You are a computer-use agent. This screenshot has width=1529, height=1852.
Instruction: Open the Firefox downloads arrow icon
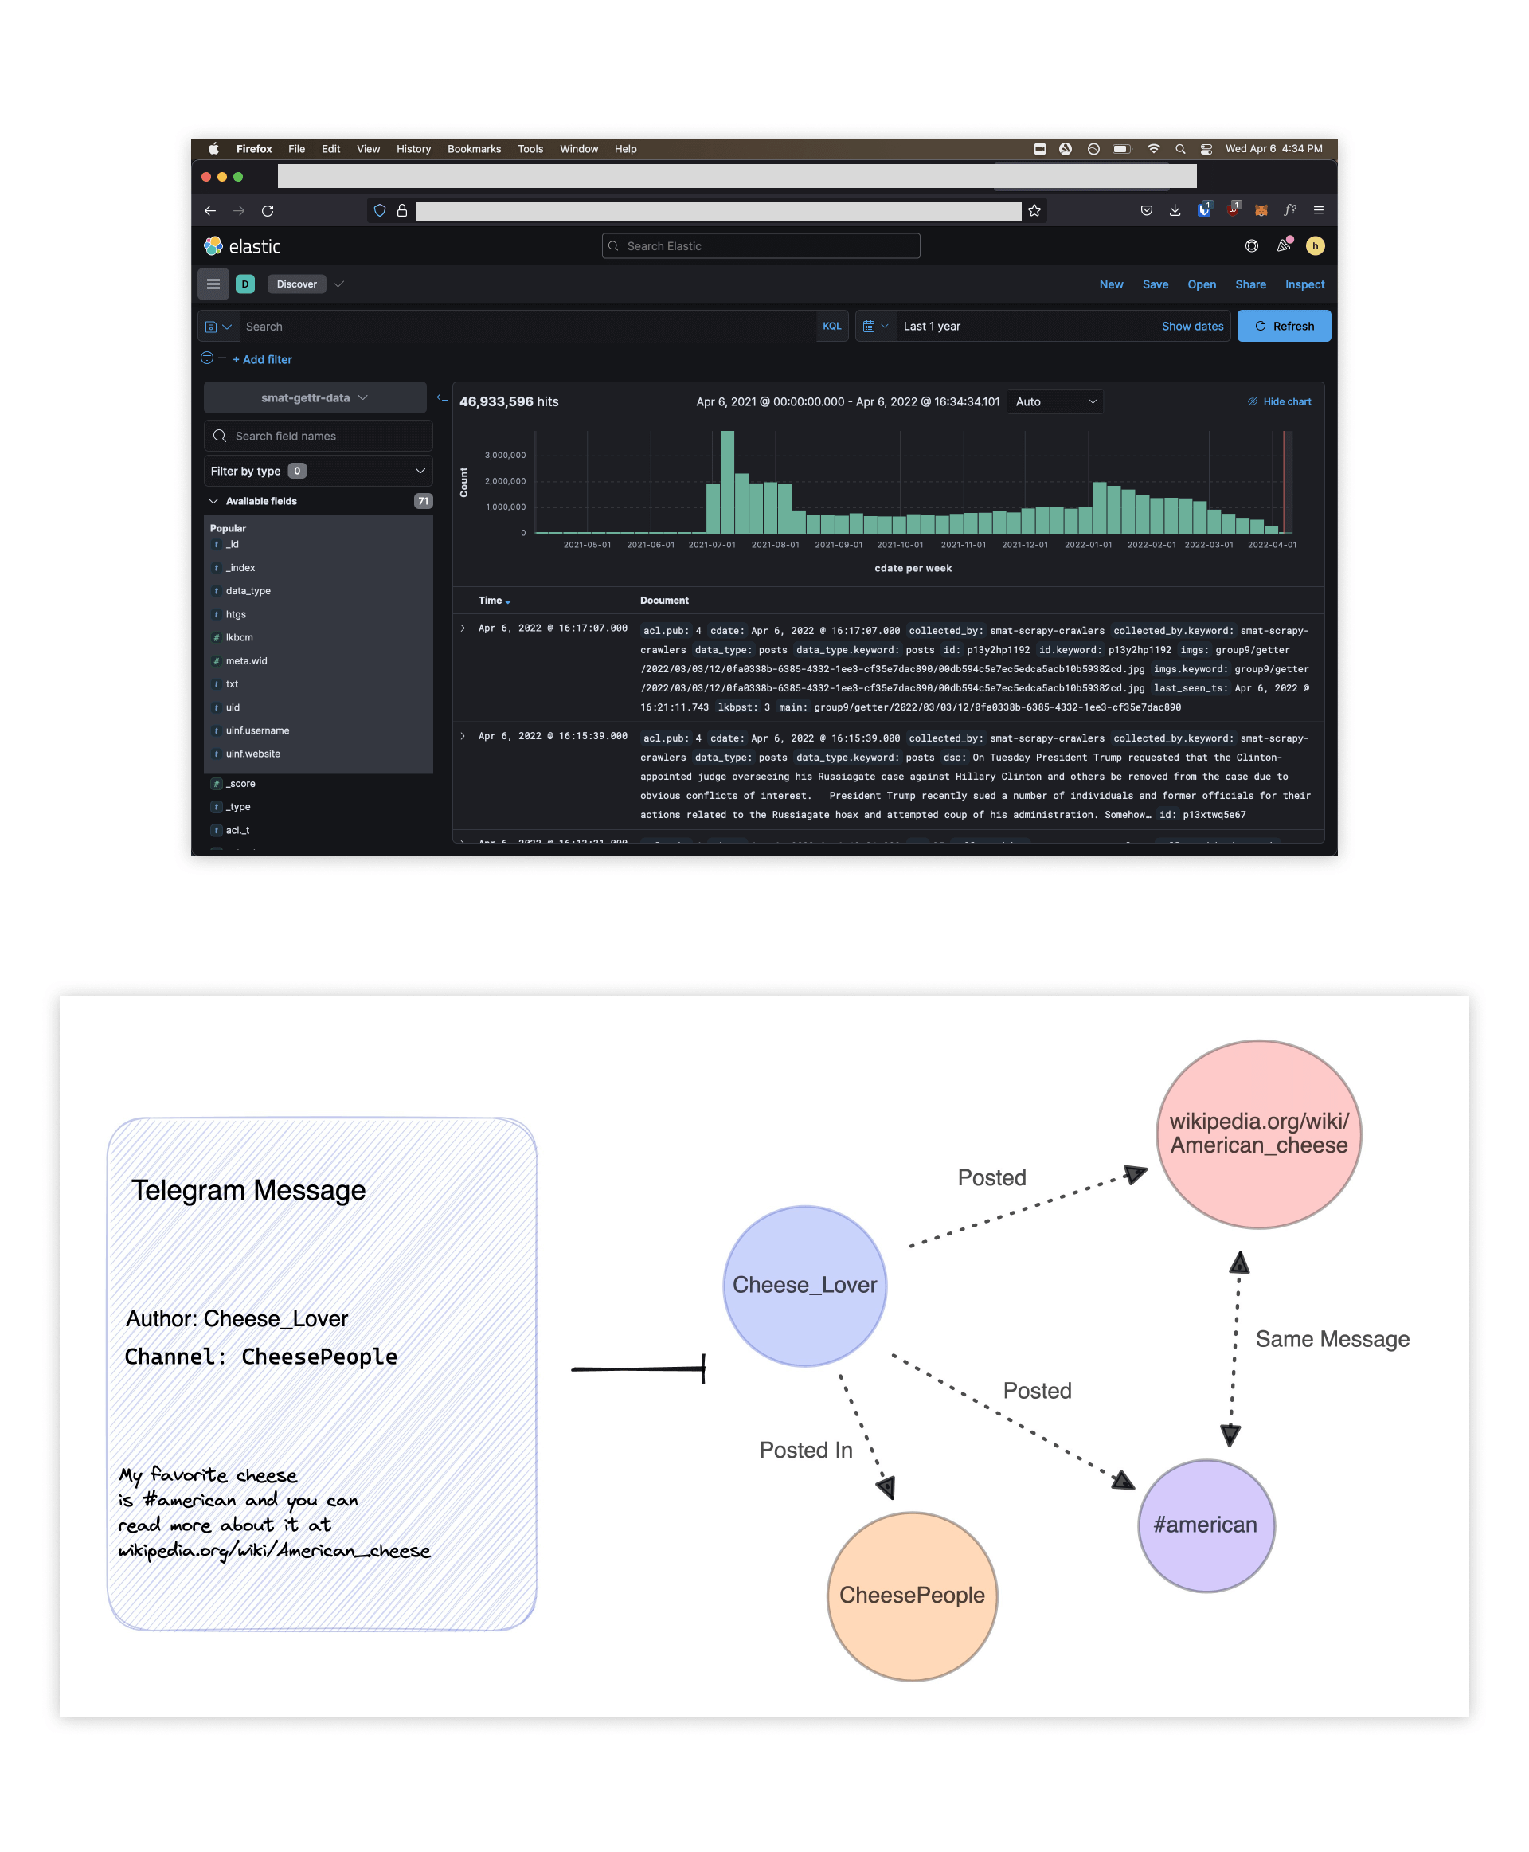[1175, 210]
